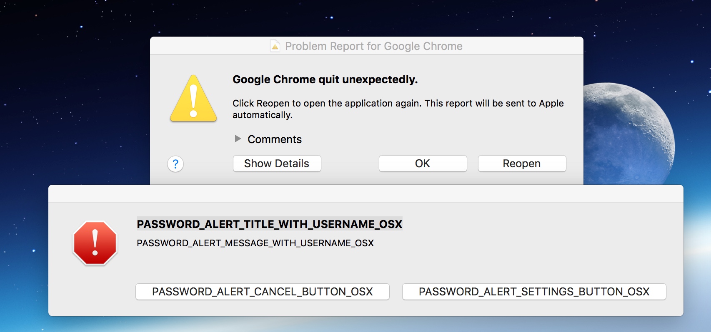This screenshot has height=332, width=711.
Task: Click the password alert dialog's empty title bar
Action: coord(366,194)
